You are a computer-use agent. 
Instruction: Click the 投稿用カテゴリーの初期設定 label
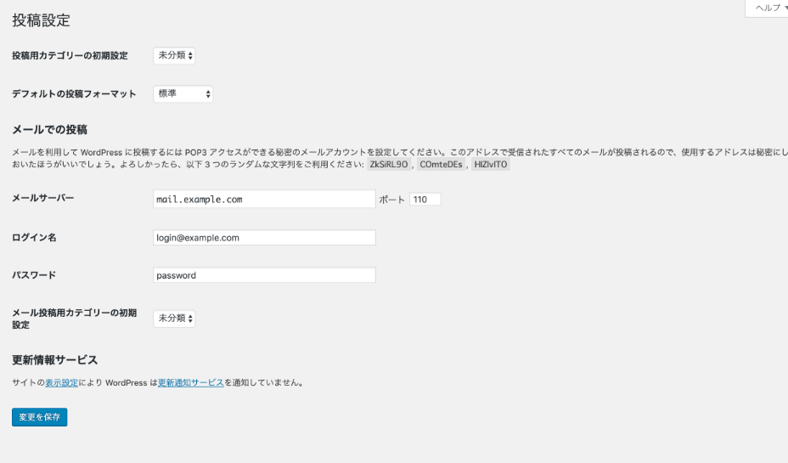pos(70,56)
